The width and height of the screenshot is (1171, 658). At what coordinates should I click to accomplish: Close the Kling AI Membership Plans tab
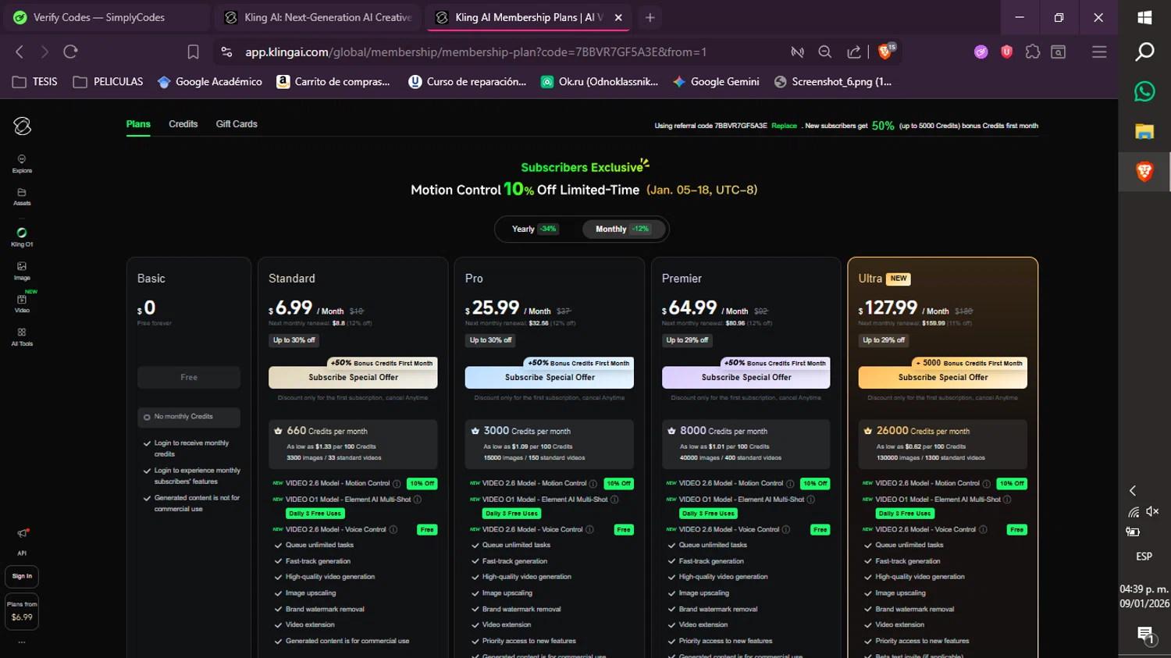pyautogui.click(x=618, y=17)
